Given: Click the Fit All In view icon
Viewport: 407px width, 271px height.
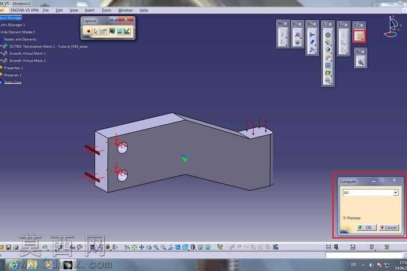Looking at the screenshot, I should tap(134, 247).
